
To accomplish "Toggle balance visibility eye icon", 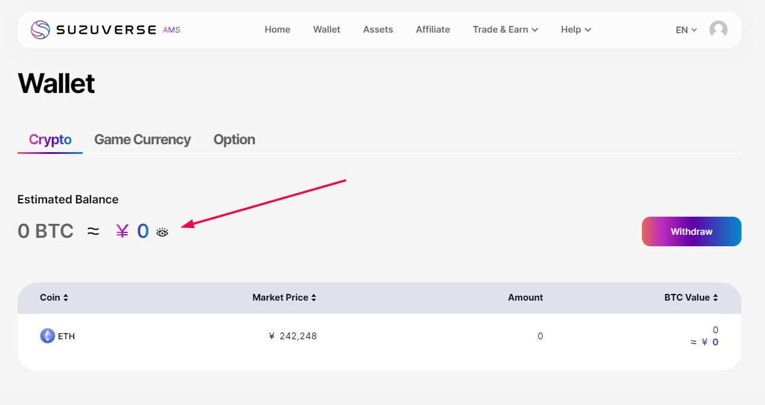I will (x=162, y=232).
